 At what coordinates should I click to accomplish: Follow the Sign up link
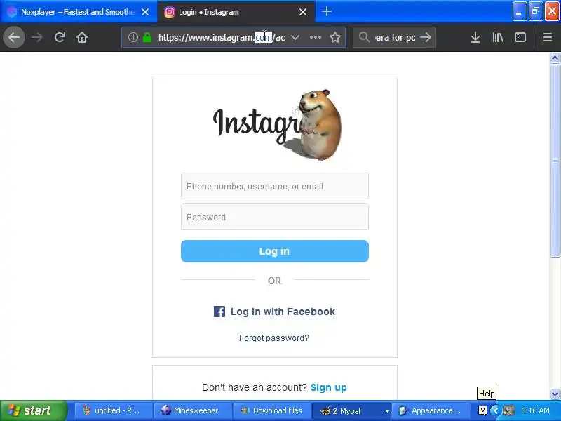click(x=328, y=387)
